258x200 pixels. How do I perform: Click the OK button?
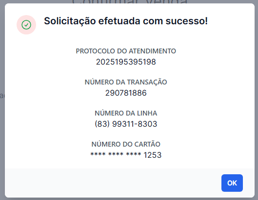coord(232,183)
